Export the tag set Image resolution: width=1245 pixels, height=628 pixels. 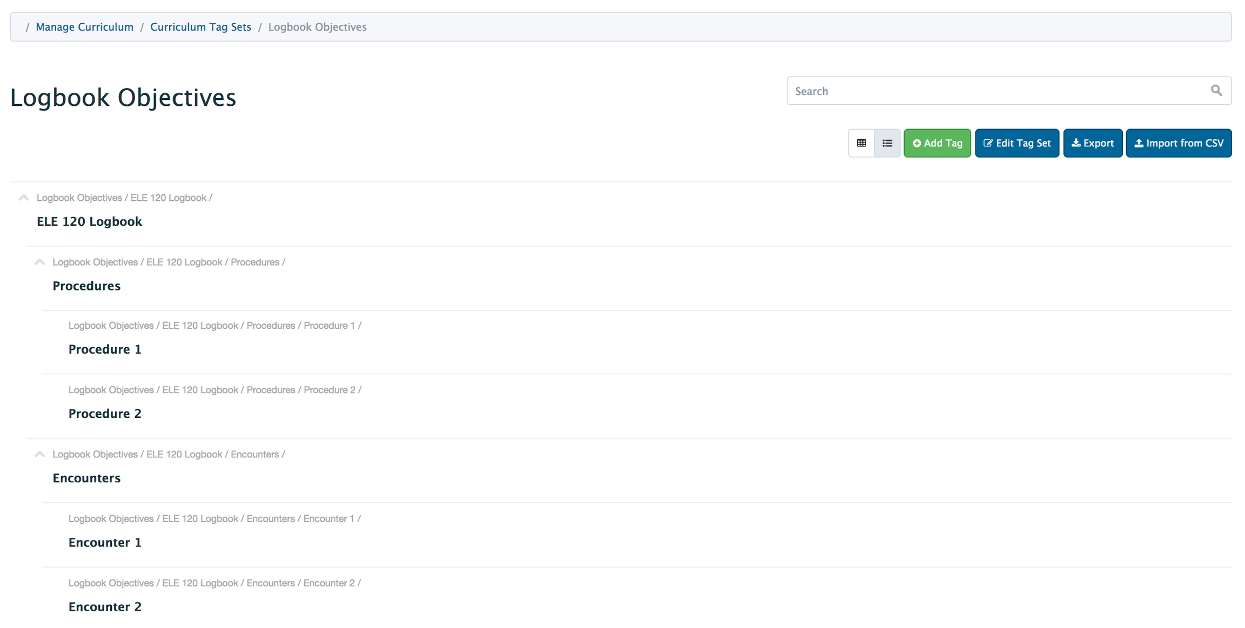(1092, 143)
